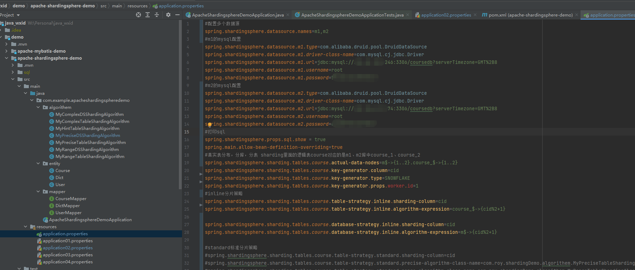
Task: Open MyHintTableShardingAlgorithm class
Action: tap(88, 129)
